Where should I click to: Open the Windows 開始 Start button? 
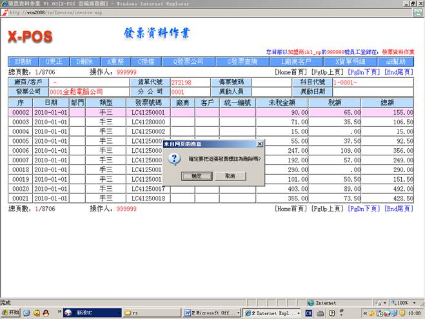click(x=11, y=313)
